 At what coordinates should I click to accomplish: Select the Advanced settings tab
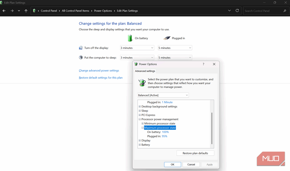(x=145, y=71)
